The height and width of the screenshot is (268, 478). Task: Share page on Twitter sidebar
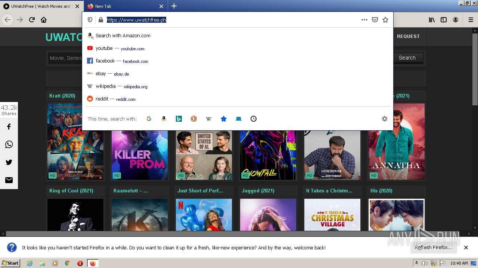tap(9, 162)
